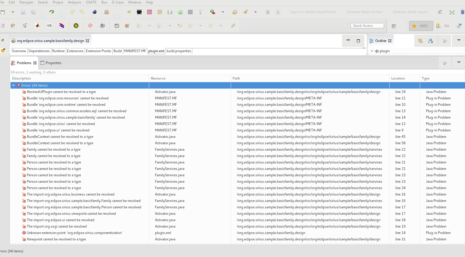Click the New wizard icon
465x257 pixels.
pyautogui.click(x=3, y=12)
